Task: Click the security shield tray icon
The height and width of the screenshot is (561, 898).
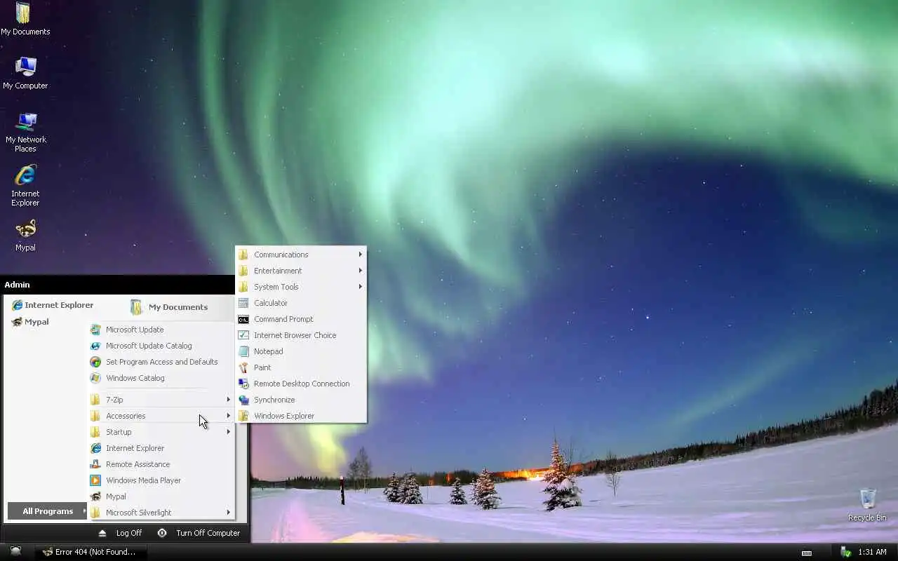Action: [x=846, y=552]
